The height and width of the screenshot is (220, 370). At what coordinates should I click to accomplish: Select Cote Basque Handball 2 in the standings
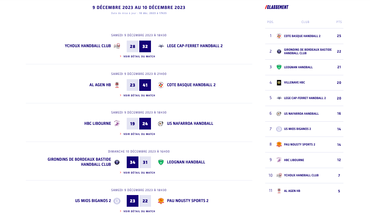pos(302,36)
